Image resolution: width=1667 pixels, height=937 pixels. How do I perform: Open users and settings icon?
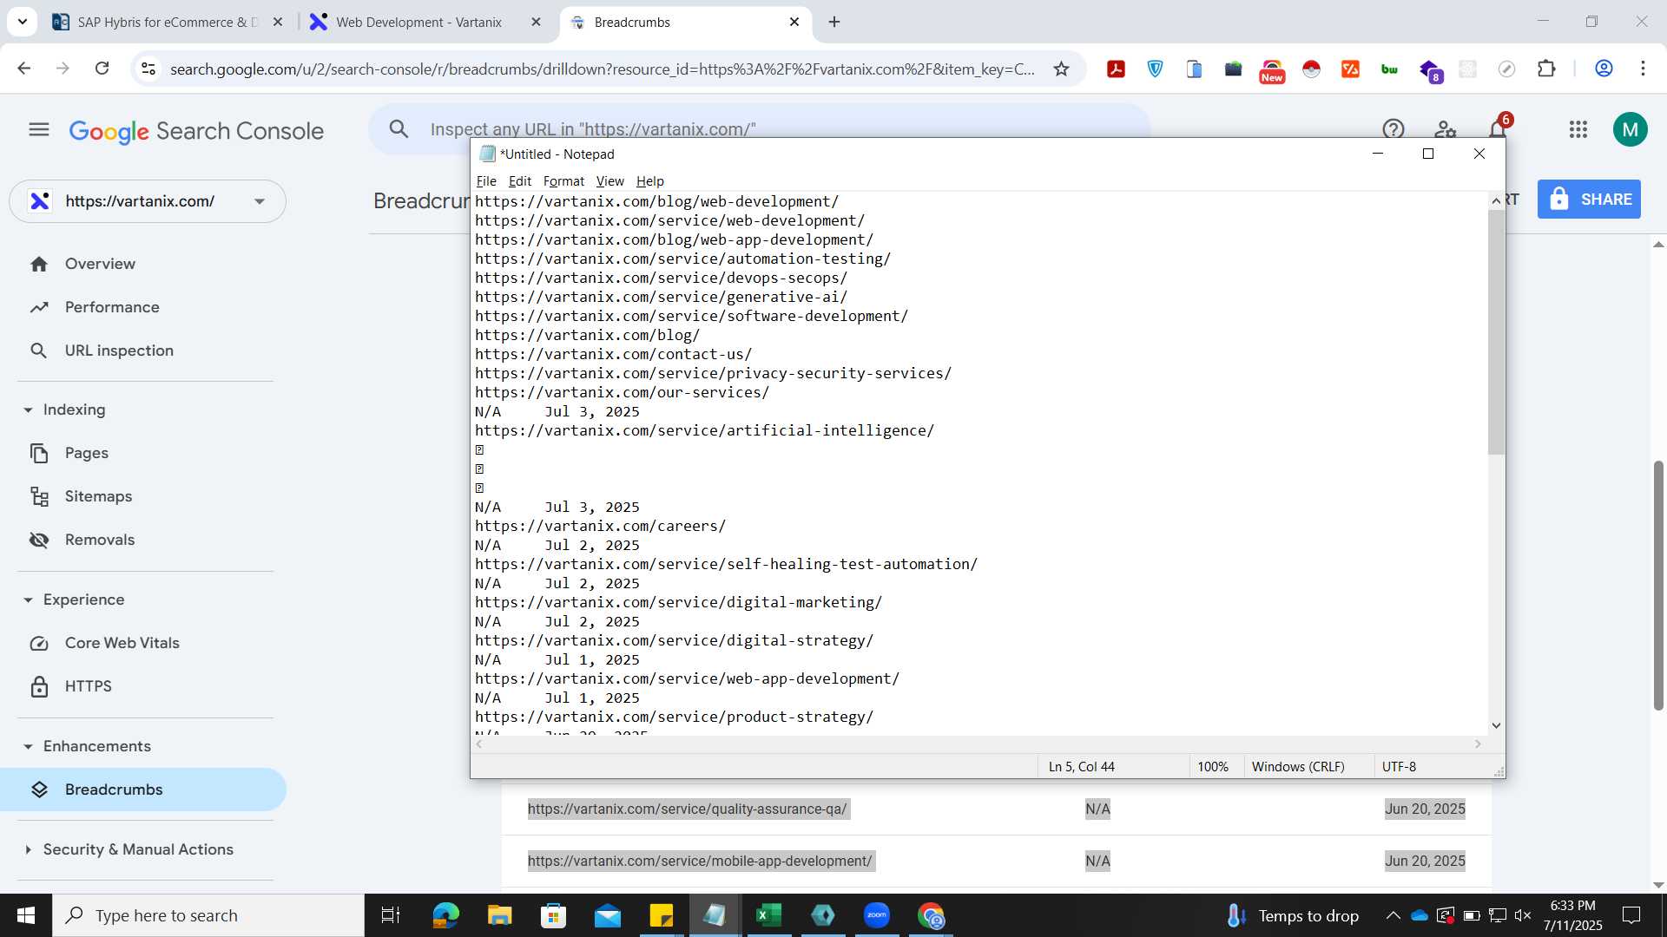[x=1446, y=130]
